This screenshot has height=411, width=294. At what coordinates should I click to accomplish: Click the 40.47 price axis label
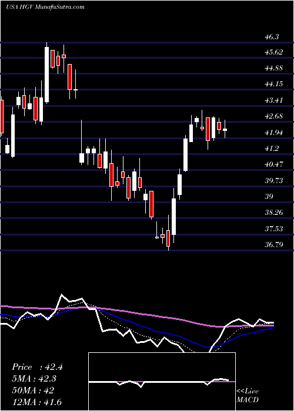274,164
